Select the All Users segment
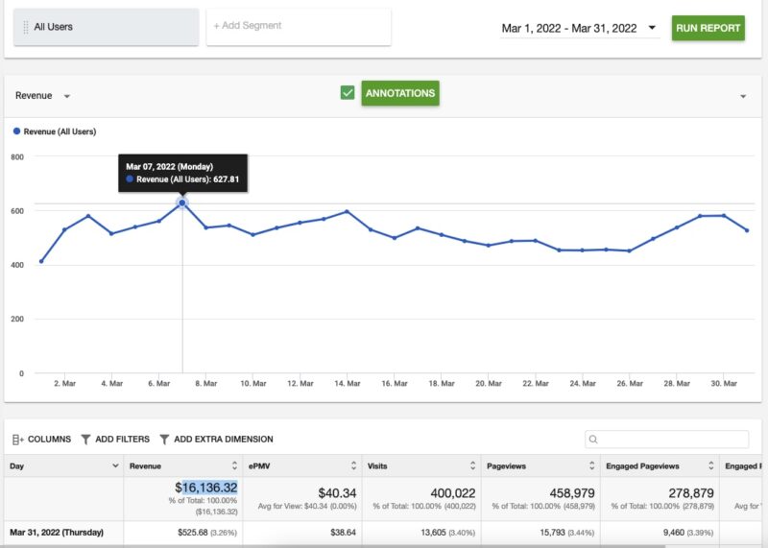768x548 pixels. coord(106,27)
